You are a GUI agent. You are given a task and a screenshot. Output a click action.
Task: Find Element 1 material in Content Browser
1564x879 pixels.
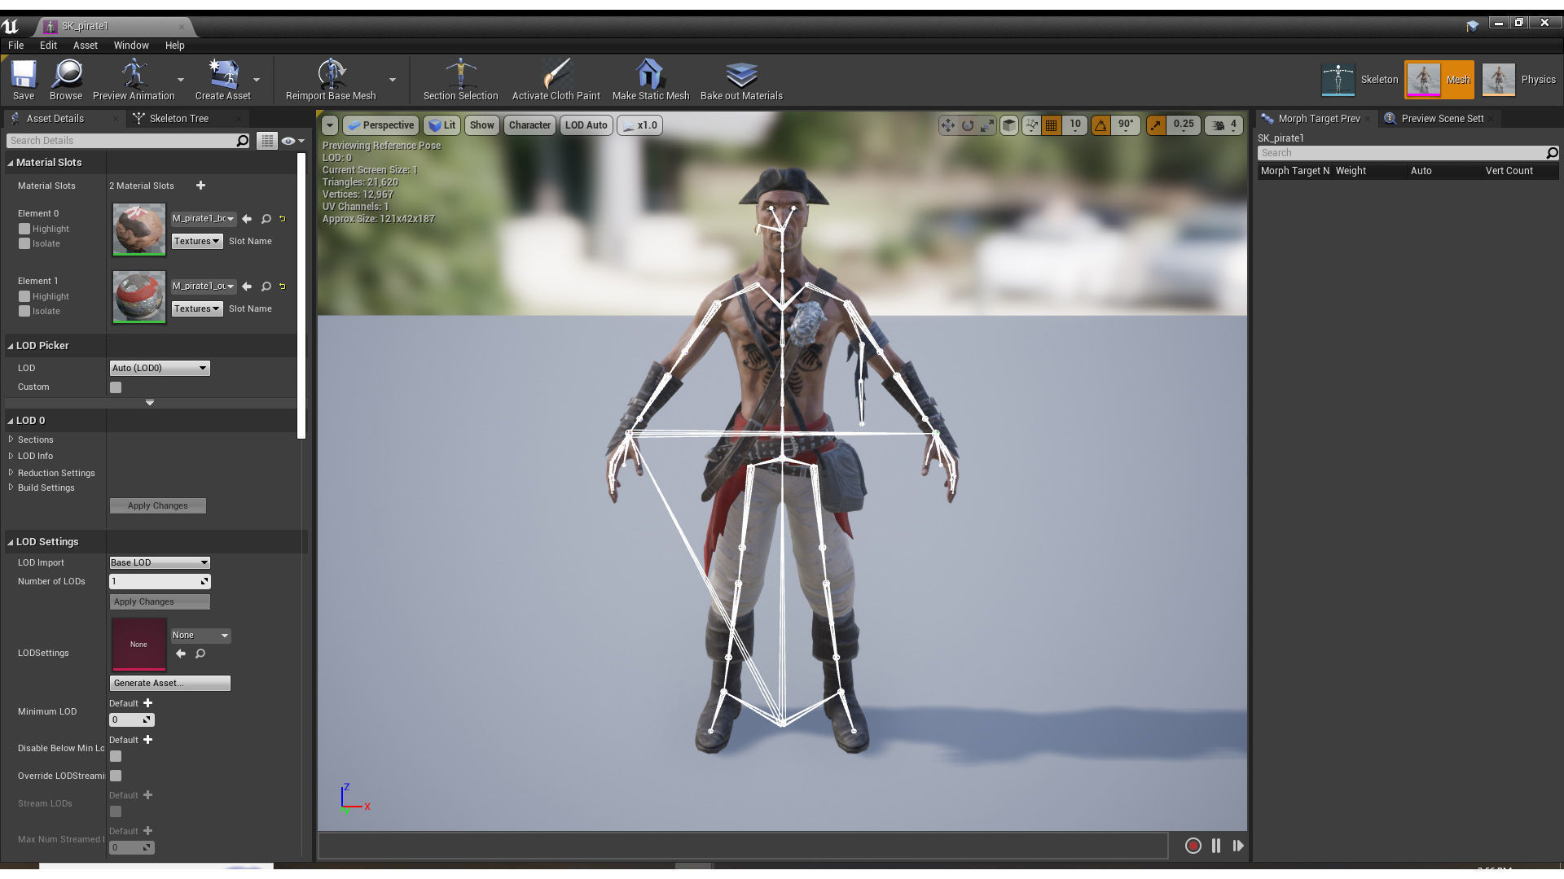coord(266,286)
